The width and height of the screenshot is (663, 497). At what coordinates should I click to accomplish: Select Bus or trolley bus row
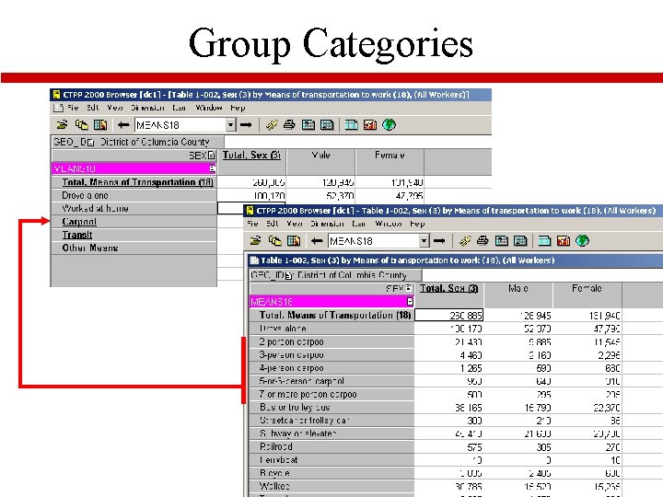coord(331,408)
